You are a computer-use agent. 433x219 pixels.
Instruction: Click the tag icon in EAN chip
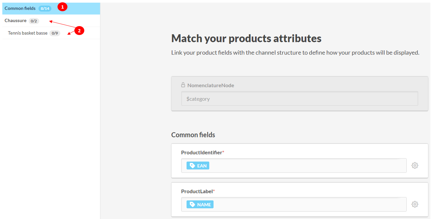[192, 165]
